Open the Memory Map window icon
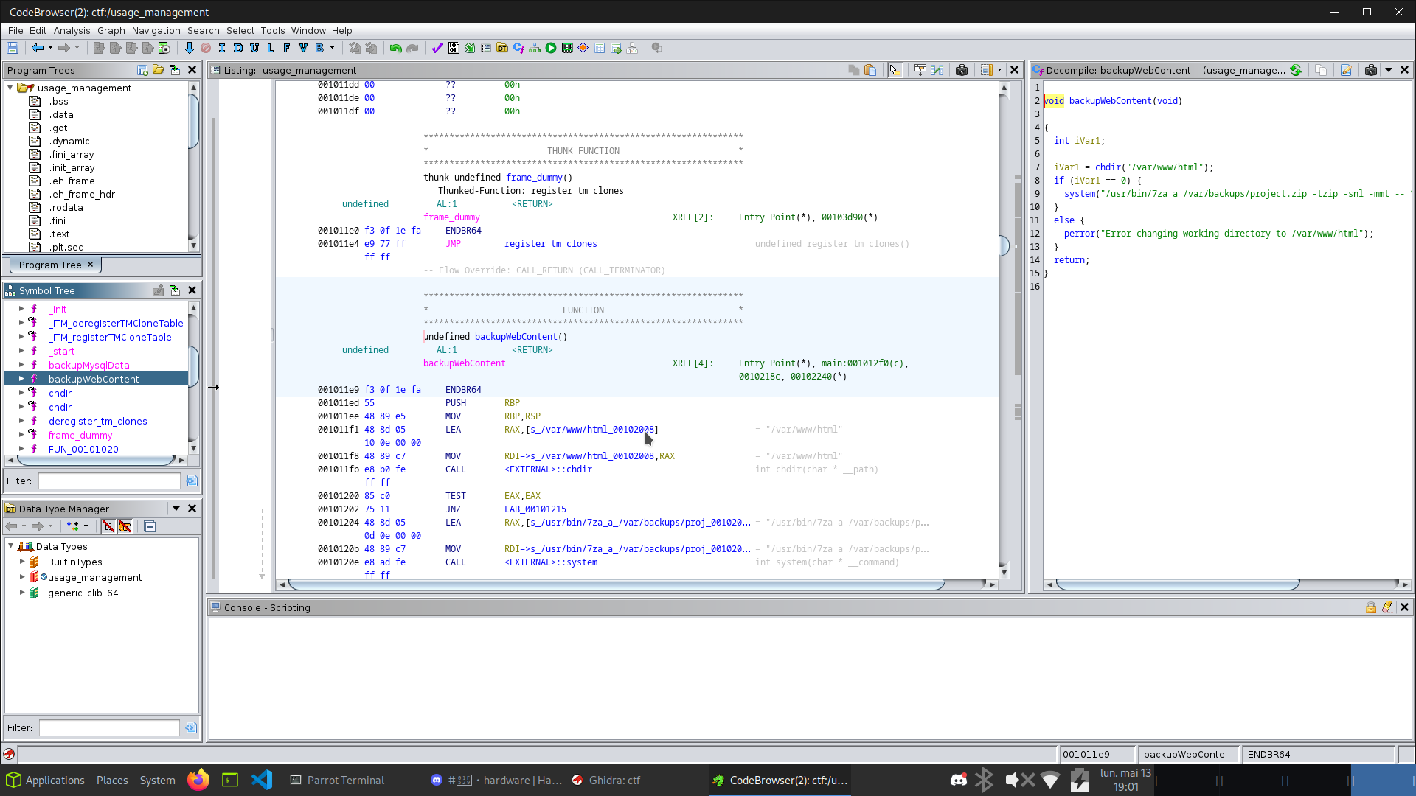The image size is (1416, 796). pos(566,48)
